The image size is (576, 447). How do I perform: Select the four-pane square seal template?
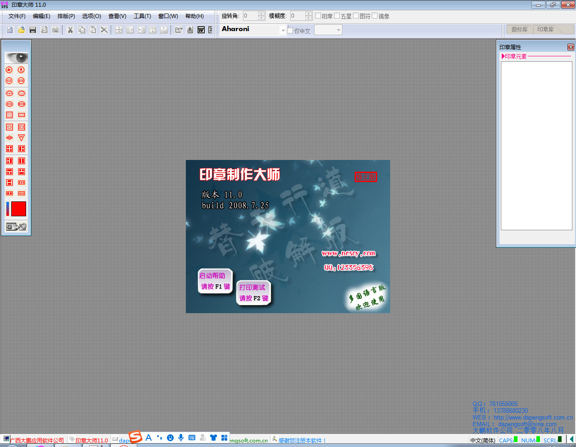9,149
